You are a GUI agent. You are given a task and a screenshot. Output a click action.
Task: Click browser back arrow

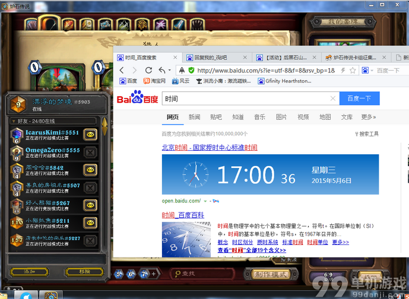pos(122,70)
